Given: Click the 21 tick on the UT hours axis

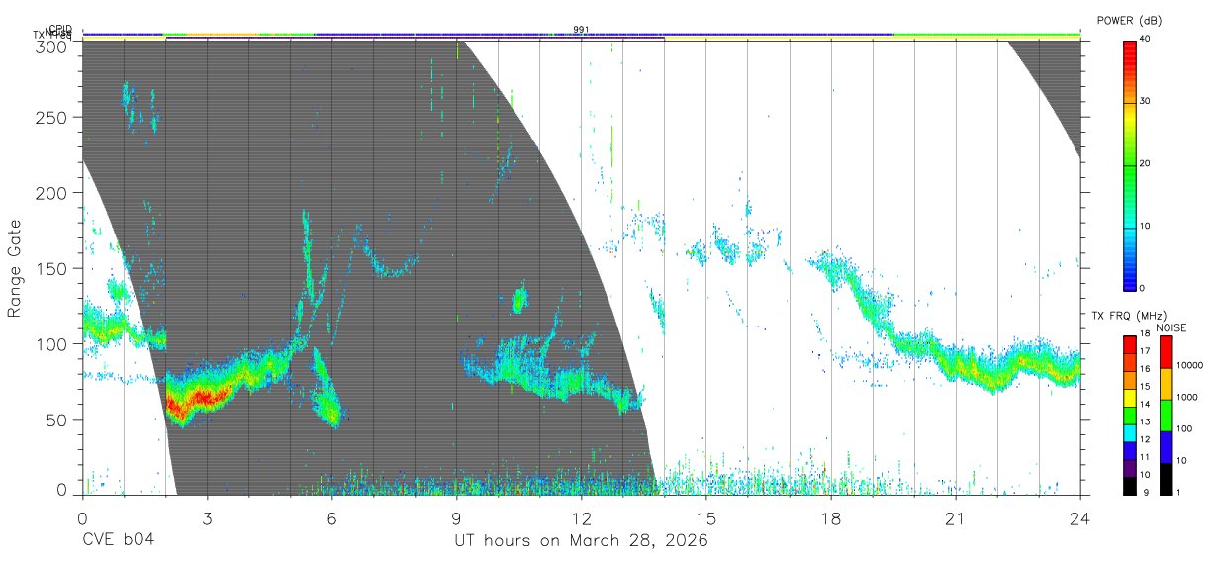Looking at the screenshot, I should pyautogui.click(x=955, y=518).
